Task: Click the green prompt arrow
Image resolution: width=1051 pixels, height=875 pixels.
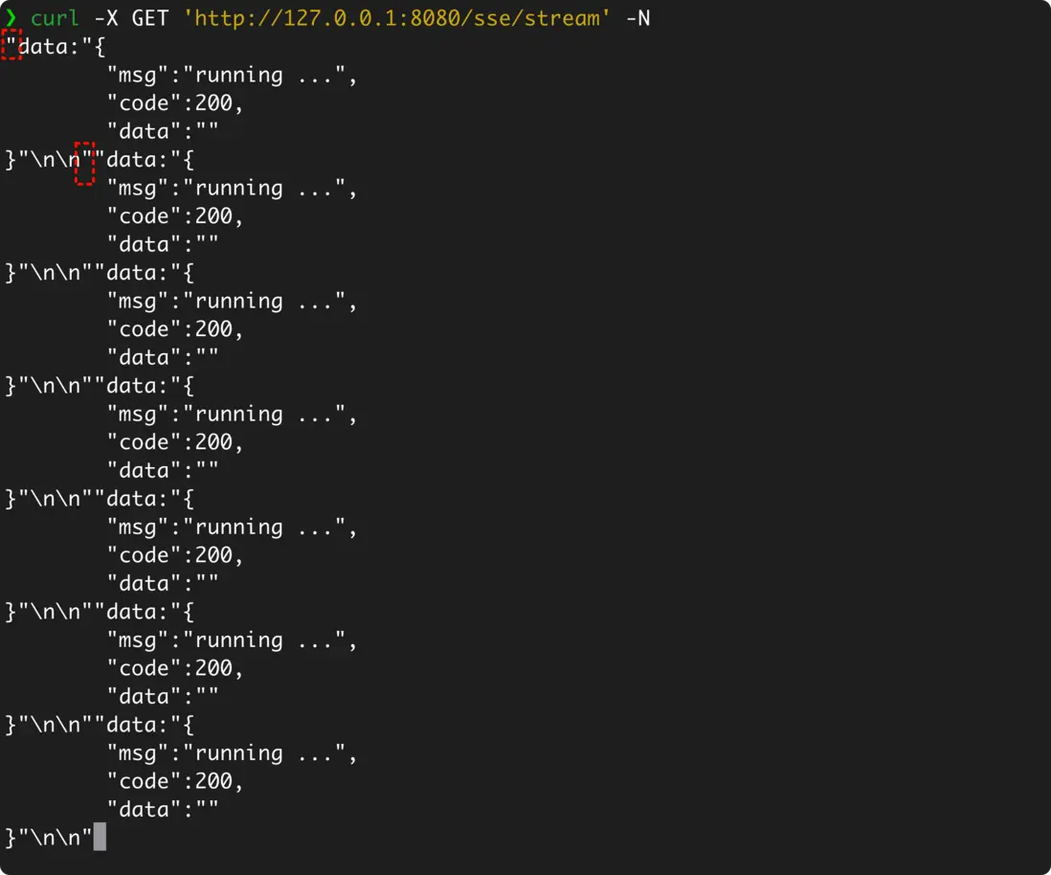Action: [11, 18]
